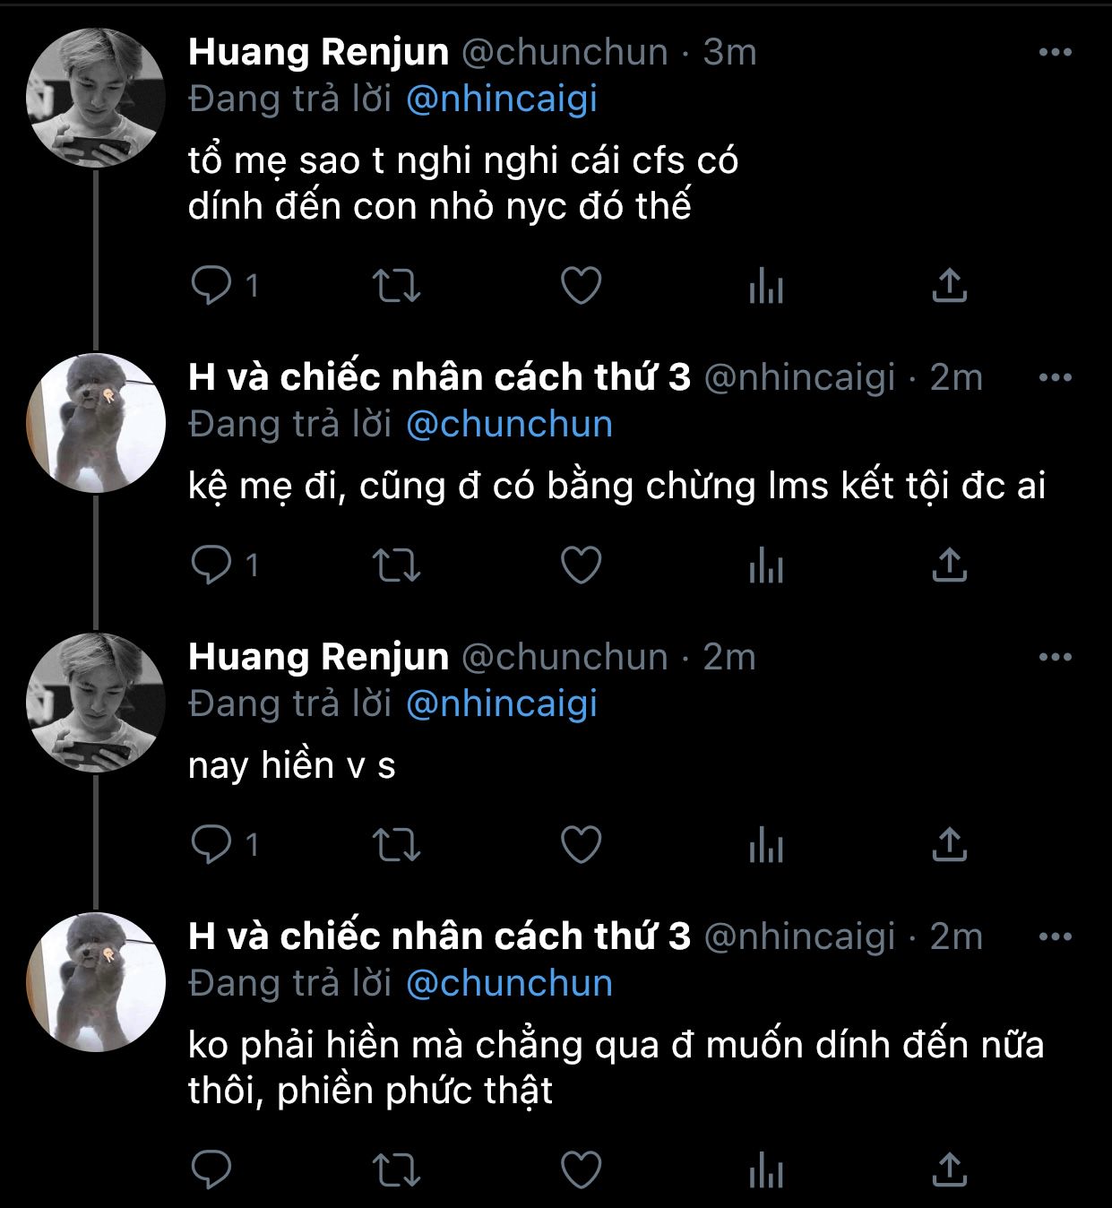View analytics for the 'nay hiền v s' tweet
Viewport: 1112px width, 1208px height.
(x=766, y=845)
